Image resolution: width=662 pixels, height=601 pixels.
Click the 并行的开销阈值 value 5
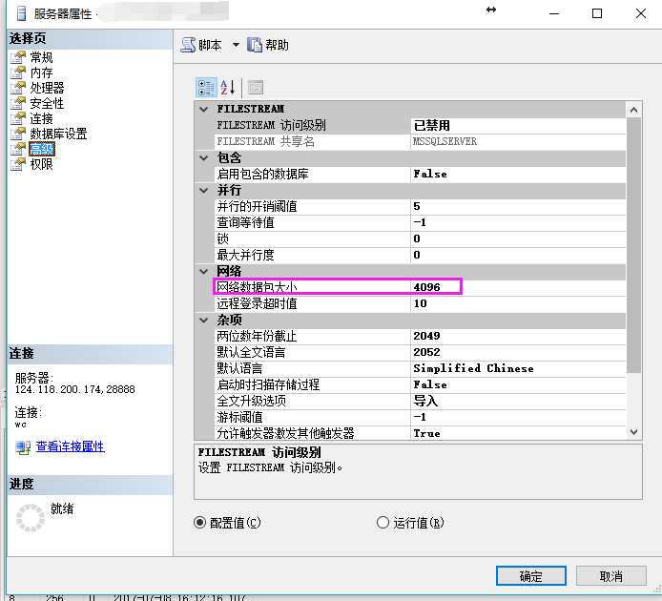point(417,206)
